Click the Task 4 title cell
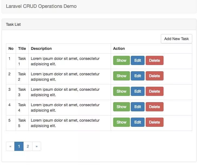 22,108
